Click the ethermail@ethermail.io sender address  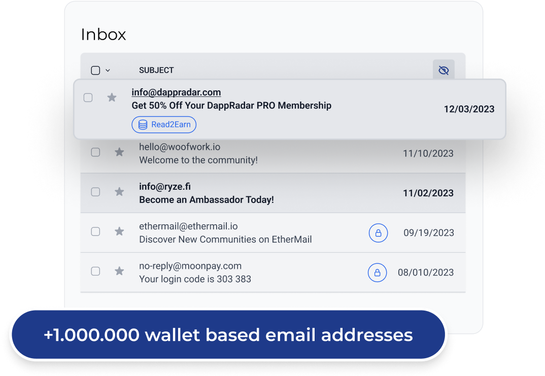(188, 226)
